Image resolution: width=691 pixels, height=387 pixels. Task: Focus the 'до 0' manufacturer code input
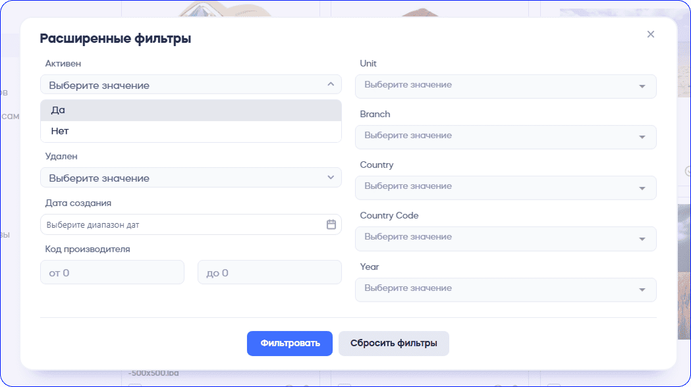[269, 272]
